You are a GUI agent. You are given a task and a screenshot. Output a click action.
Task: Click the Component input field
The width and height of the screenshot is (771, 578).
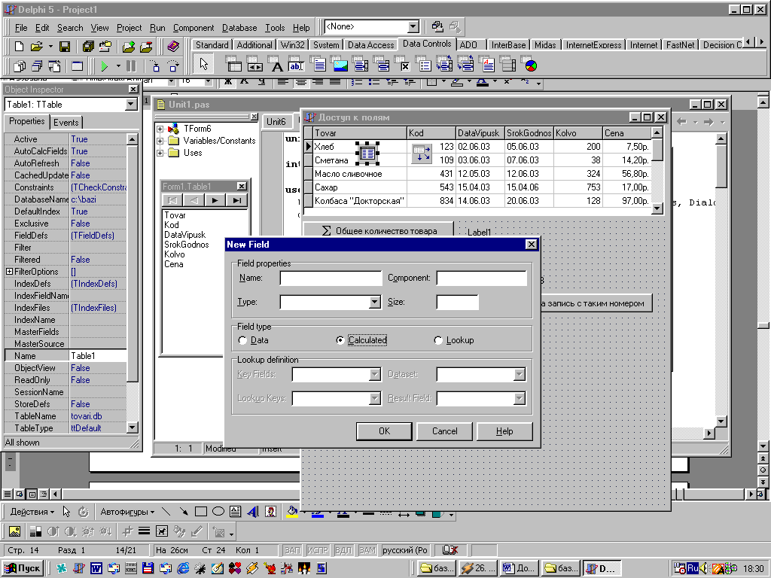pyautogui.click(x=481, y=278)
